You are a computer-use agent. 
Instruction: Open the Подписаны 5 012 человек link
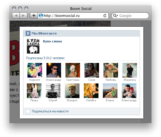point(45,58)
